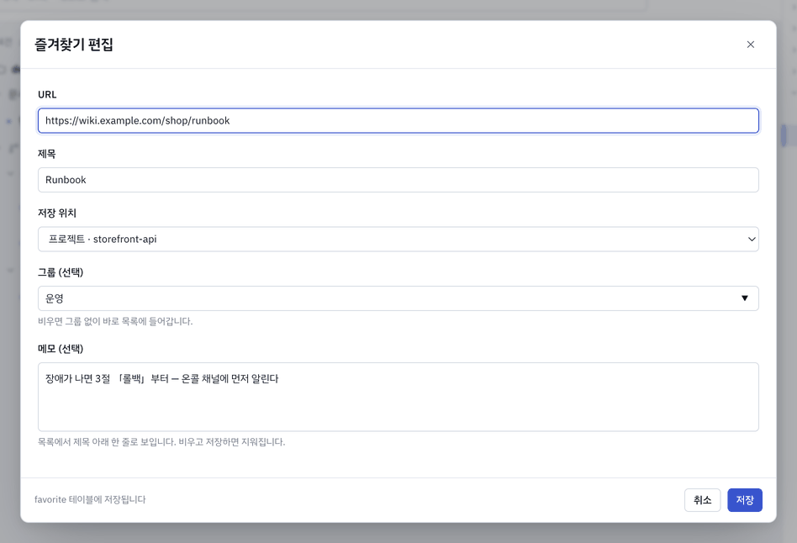
Task: Click the chevron on 저장 위치 select
Action: click(x=752, y=239)
